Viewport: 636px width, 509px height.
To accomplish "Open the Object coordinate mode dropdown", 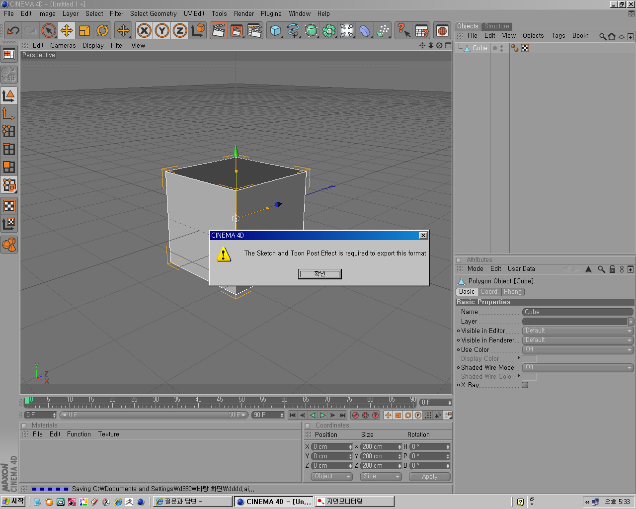I will coord(332,476).
